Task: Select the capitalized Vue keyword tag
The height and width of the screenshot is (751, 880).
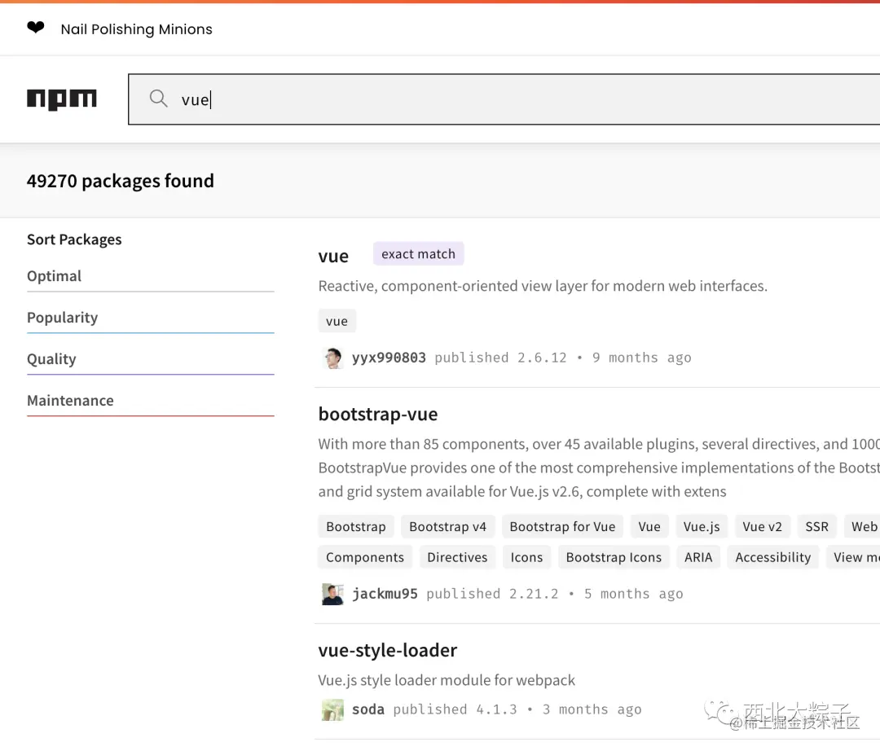Action: [649, 527]
